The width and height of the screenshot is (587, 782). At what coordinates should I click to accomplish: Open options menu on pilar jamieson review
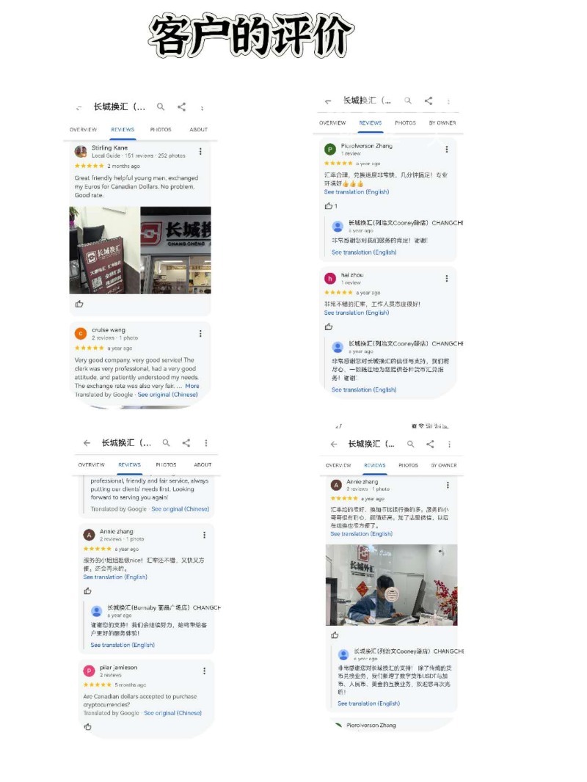(x=204, y=670)
